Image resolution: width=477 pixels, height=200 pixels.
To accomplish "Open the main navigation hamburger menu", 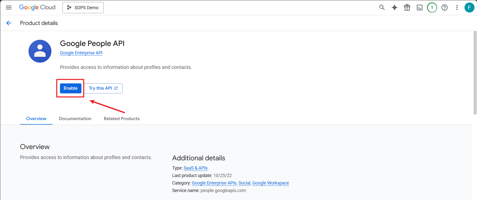I will tap(9, 7).
